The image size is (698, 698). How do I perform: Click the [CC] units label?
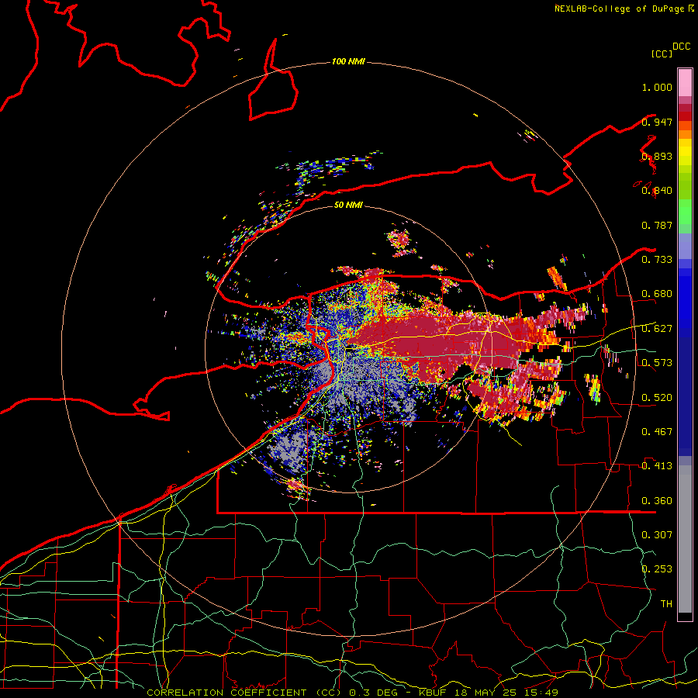(x=662, y=54)
